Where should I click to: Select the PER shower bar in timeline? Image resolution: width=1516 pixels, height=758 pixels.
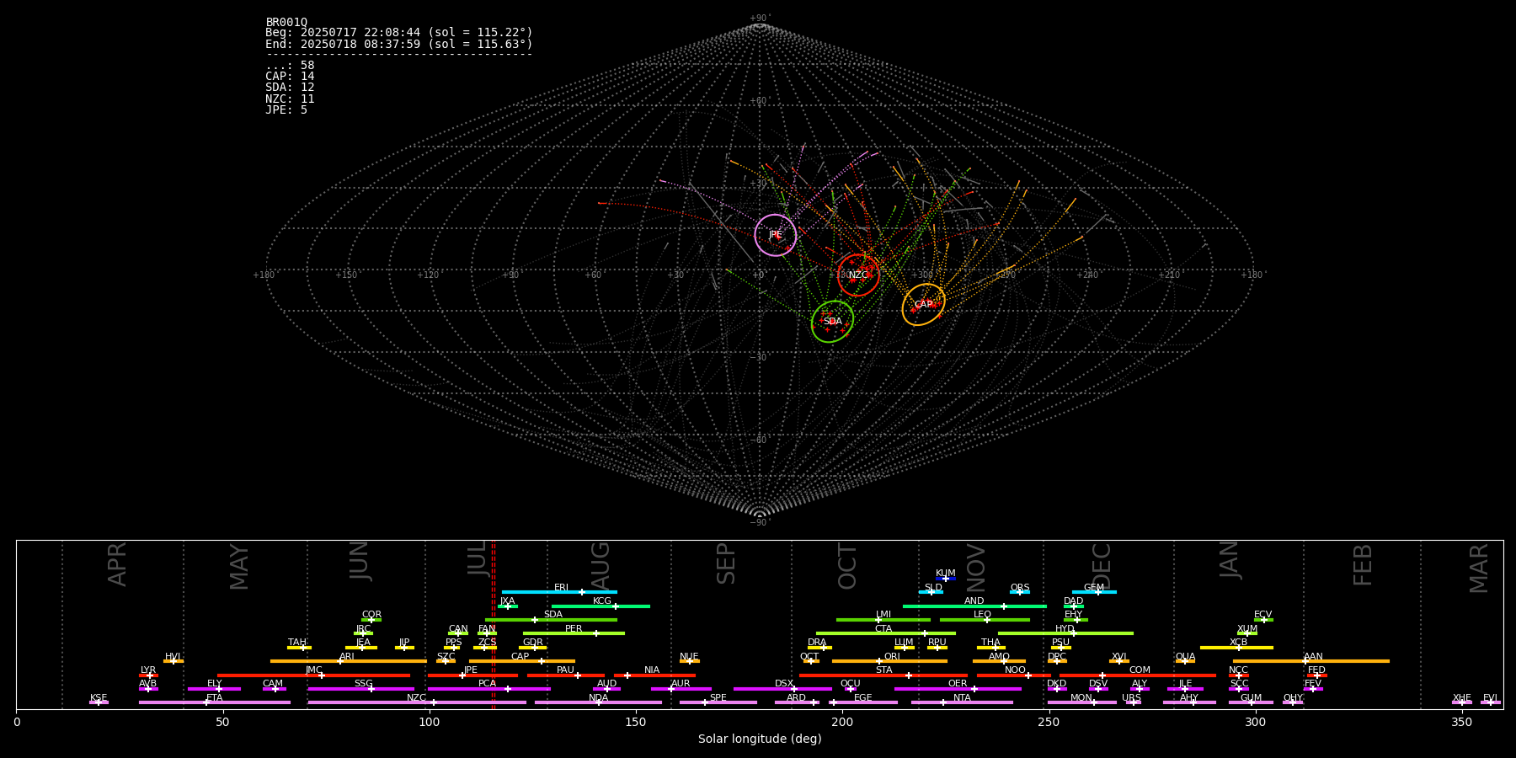(574, 633)
